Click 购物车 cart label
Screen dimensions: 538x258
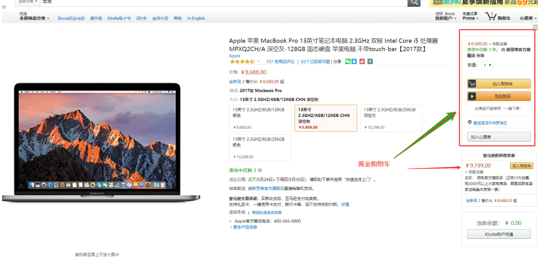pos(504,18)
